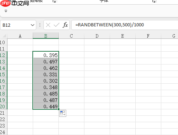Open Insert Function via the fx icon
Image resolution: width=178 pixels, height=135 pixels.
(x=65, y=25)
